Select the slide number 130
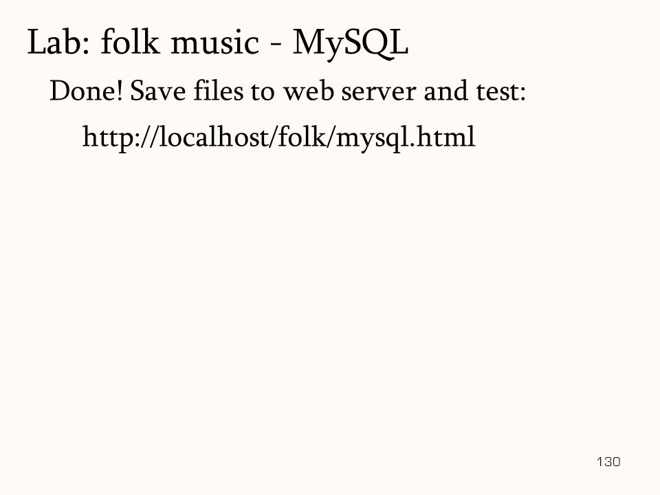 click(x=608, y=462)
